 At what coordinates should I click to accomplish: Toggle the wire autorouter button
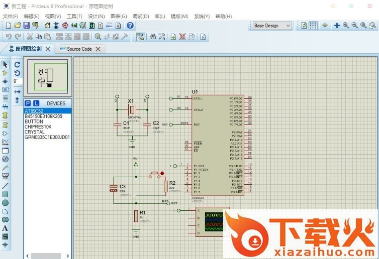click(x=140, y=36)
